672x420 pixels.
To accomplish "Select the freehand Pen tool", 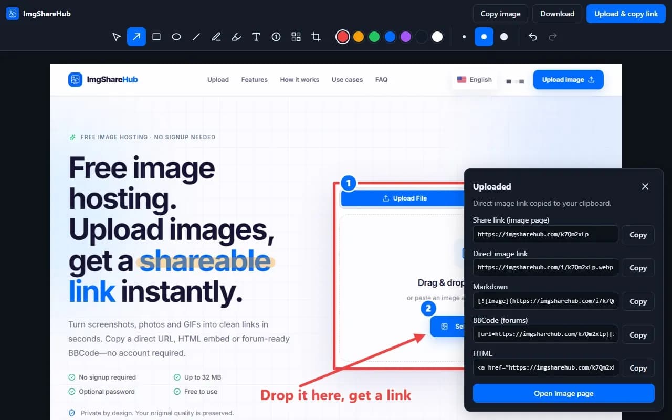I will point(216,37).
